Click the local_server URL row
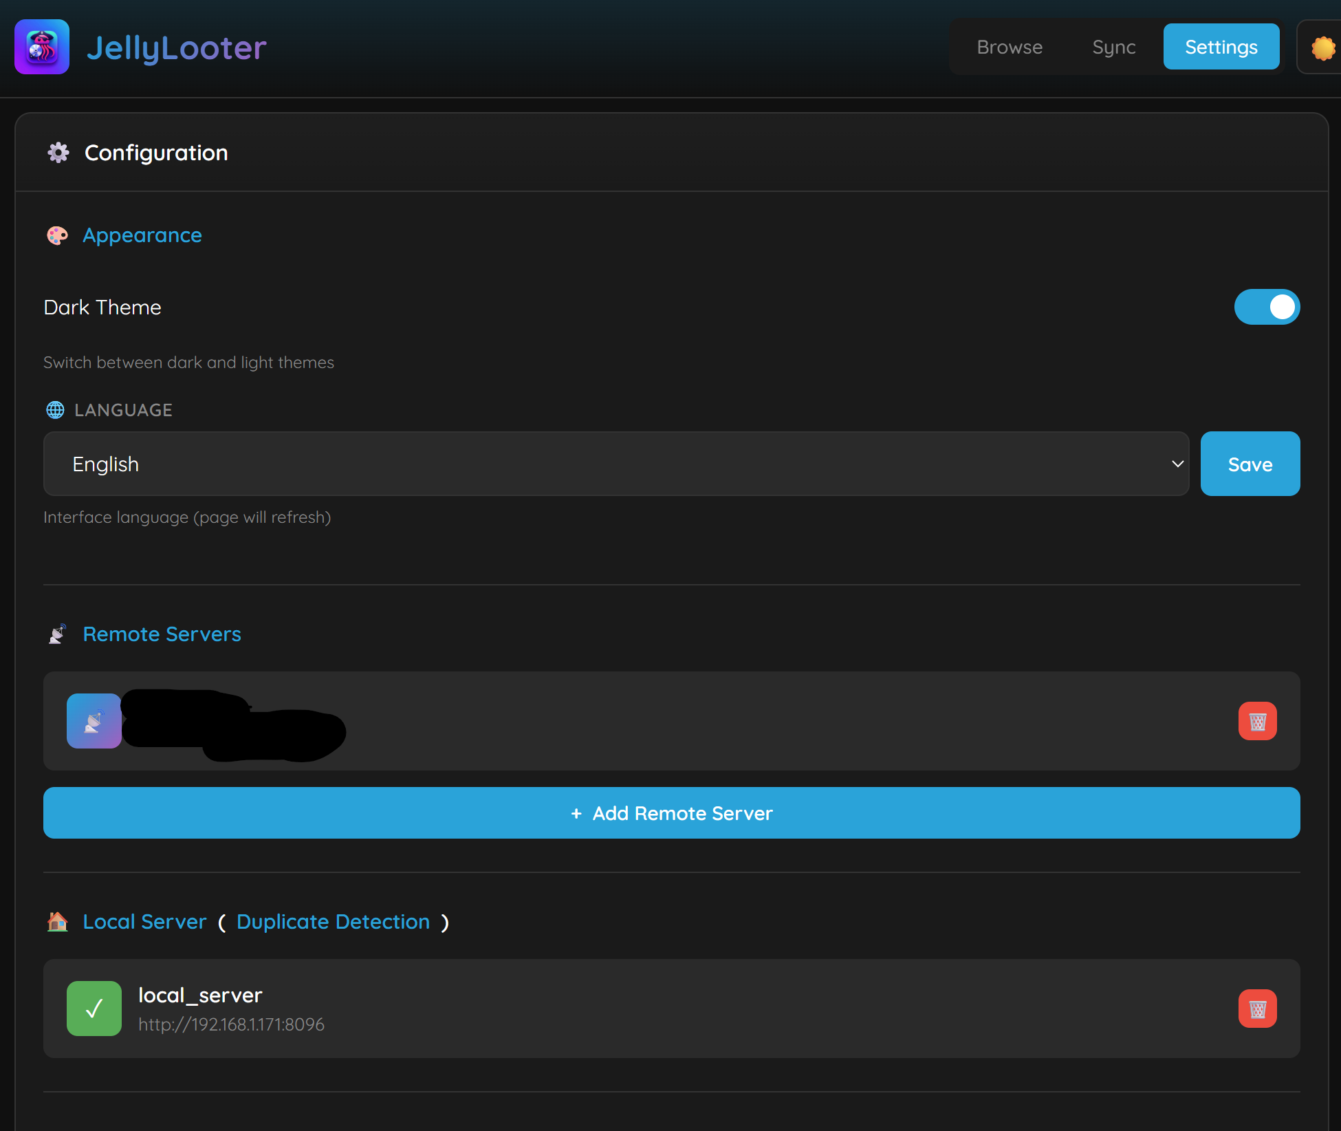The height and width of the screenshot is (1131, 1341). pos(231,1024)
